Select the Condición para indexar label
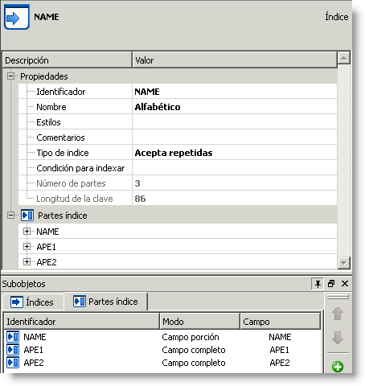Viewport: 365px width, 386px height. tap(80, 168)
